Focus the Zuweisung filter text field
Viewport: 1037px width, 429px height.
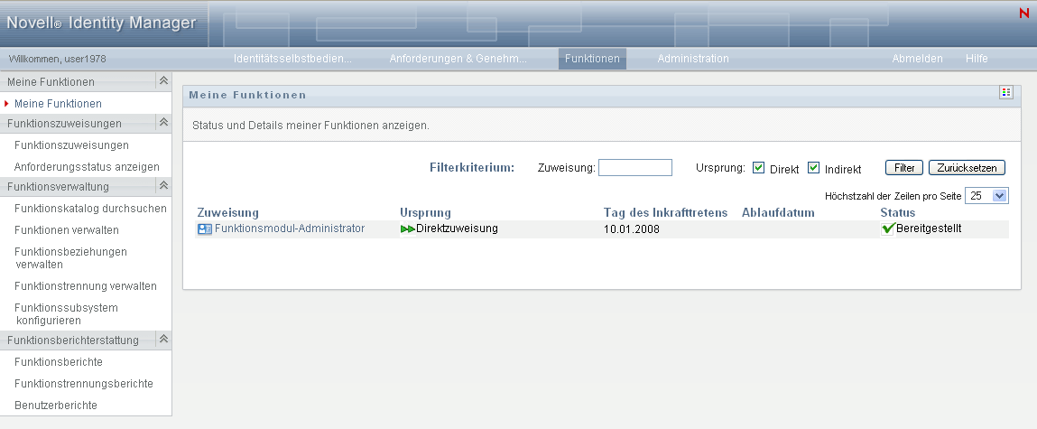(634, 168)
